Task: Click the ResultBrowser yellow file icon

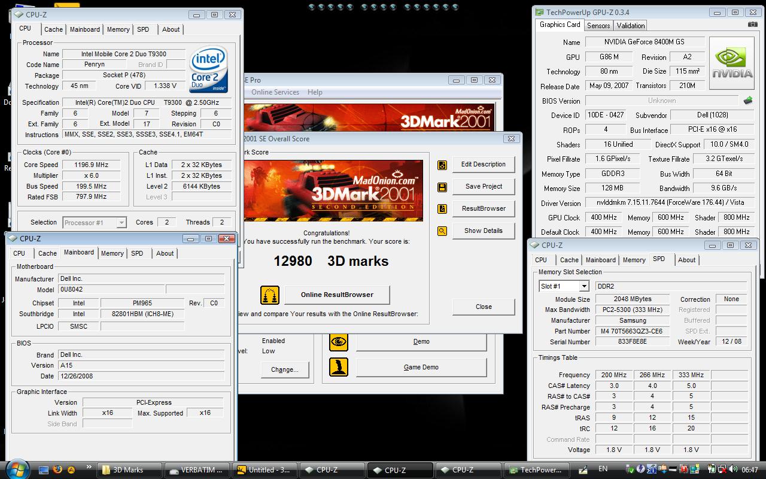Action: (442, 209)
